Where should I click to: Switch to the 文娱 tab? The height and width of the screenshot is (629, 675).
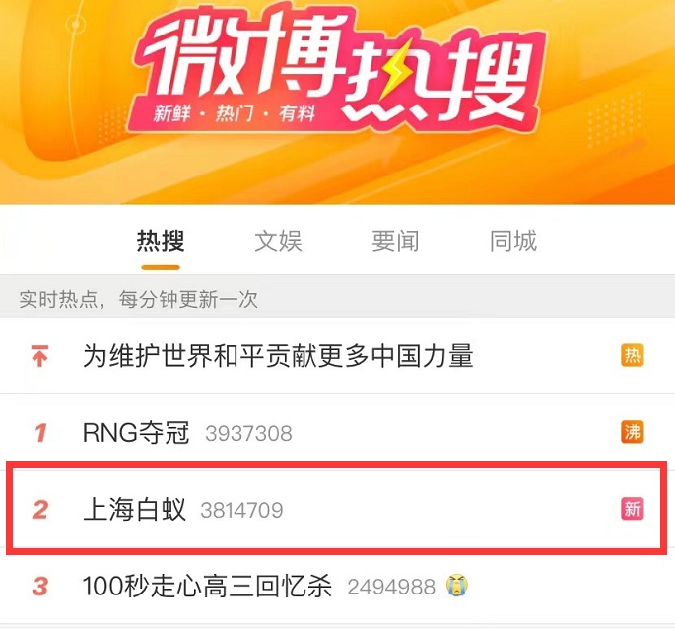278,241
